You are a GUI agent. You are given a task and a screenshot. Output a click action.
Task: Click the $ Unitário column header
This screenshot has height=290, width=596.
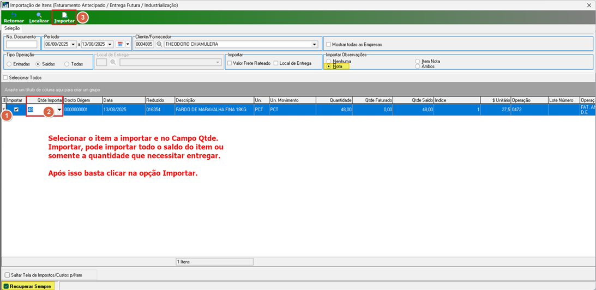pos(496,100)
